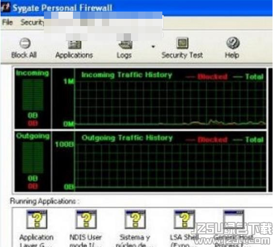Select the NDIS User mode running app icon
This screenshot has height=247, width=273.
[86, 219]
